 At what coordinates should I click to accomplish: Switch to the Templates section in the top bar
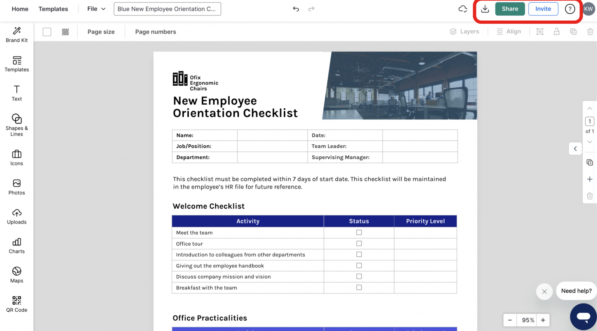point(53,9)
